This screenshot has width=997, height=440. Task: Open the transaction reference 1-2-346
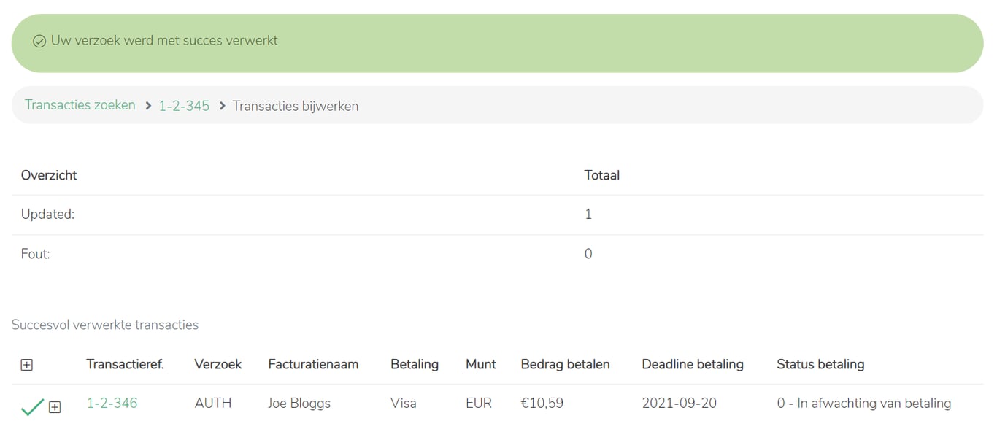[x=112, y=403]
